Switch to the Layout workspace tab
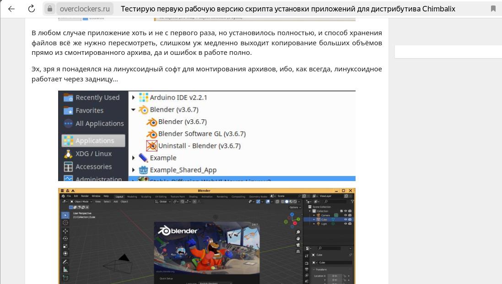Image resolution: width=502 pixels, height=284 pixels. click(119, 196)
